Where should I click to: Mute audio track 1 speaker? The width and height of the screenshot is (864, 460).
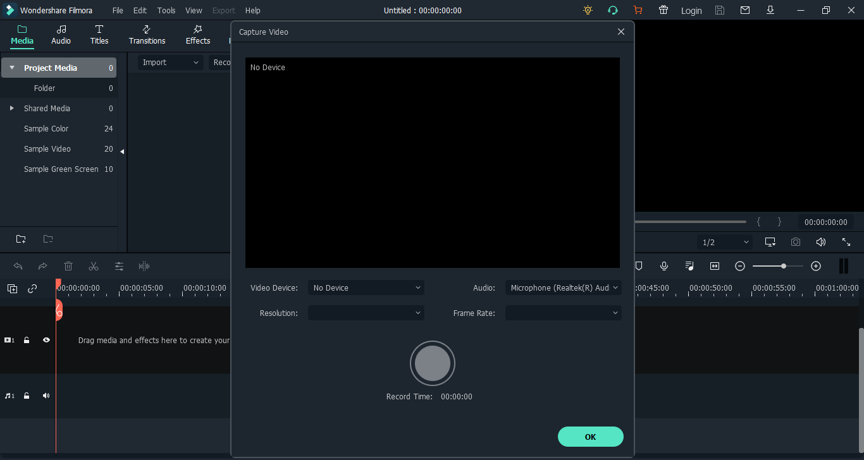pyautogui.click(x=46, y=396)
